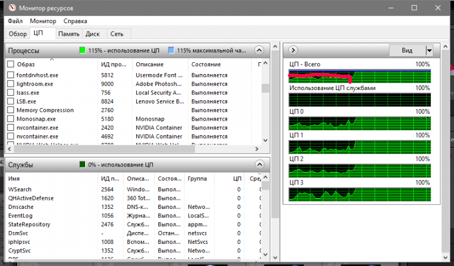
Task: Tick the lsass.exe checkbox
Action: [x=11, y=92]
